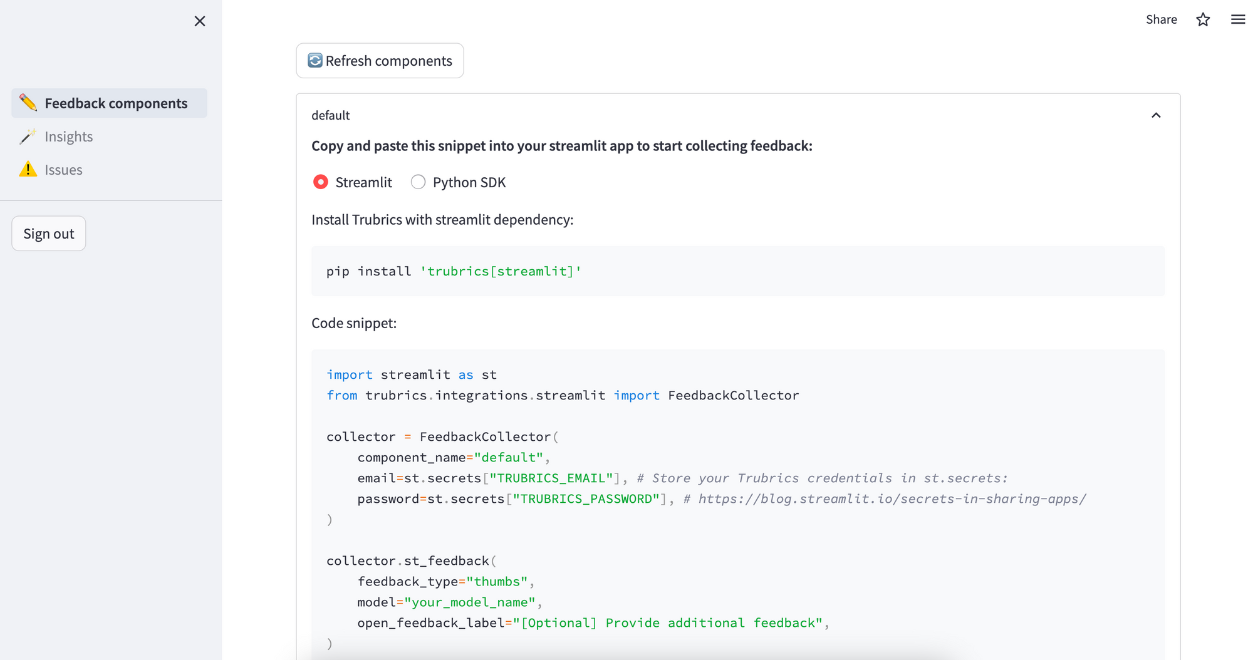Screen dimensions: 1253x660
Task: Switch to Feedback components in sidebar
Action: (x=116, y=103)
